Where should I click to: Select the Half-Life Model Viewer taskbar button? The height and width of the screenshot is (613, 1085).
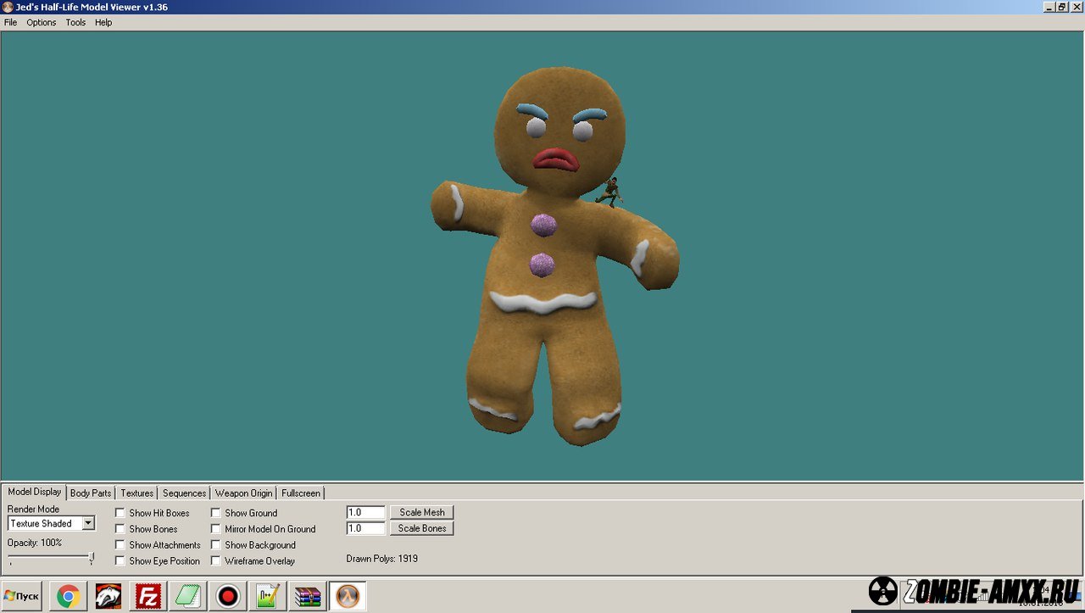pyautogui.click(x=348, y=596)
